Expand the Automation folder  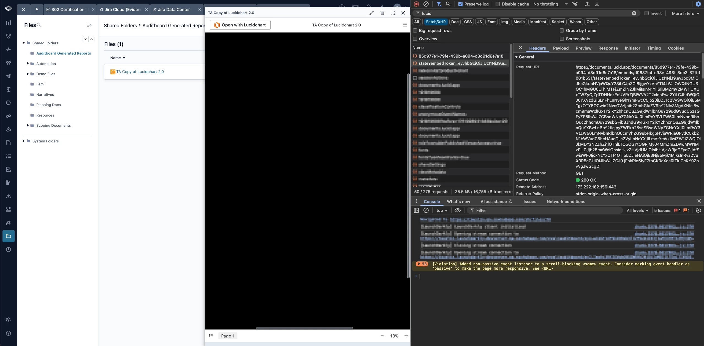pos(28,63)
